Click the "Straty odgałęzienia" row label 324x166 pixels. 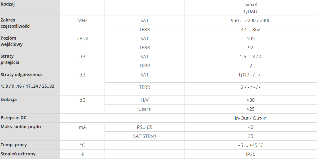tap(21, 75)
